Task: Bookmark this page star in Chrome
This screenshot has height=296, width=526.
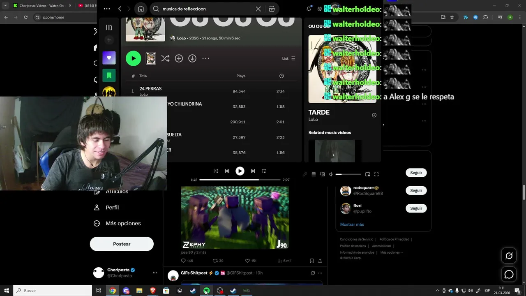Action: tap(452, 17)
